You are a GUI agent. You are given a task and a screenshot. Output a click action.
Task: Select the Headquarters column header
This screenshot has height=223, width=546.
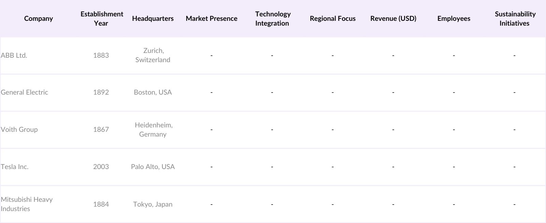coord(153,18)
